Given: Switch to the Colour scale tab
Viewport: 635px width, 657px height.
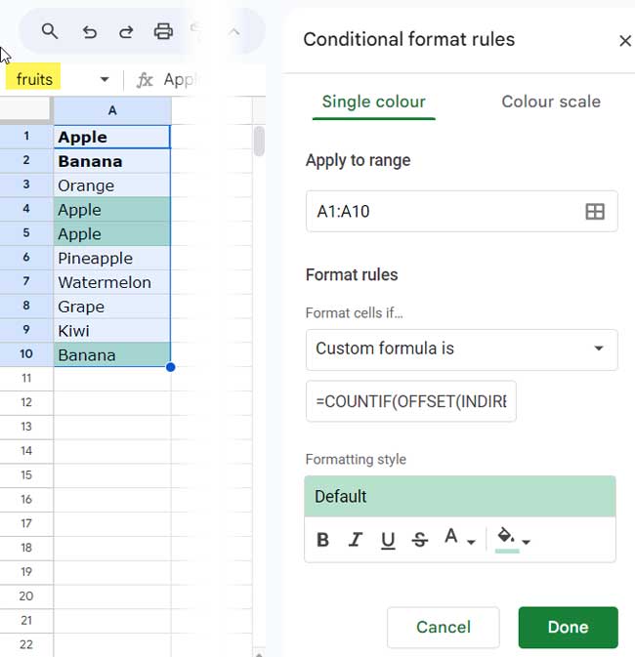Looking at the screenshot, I should pos(551,102).
